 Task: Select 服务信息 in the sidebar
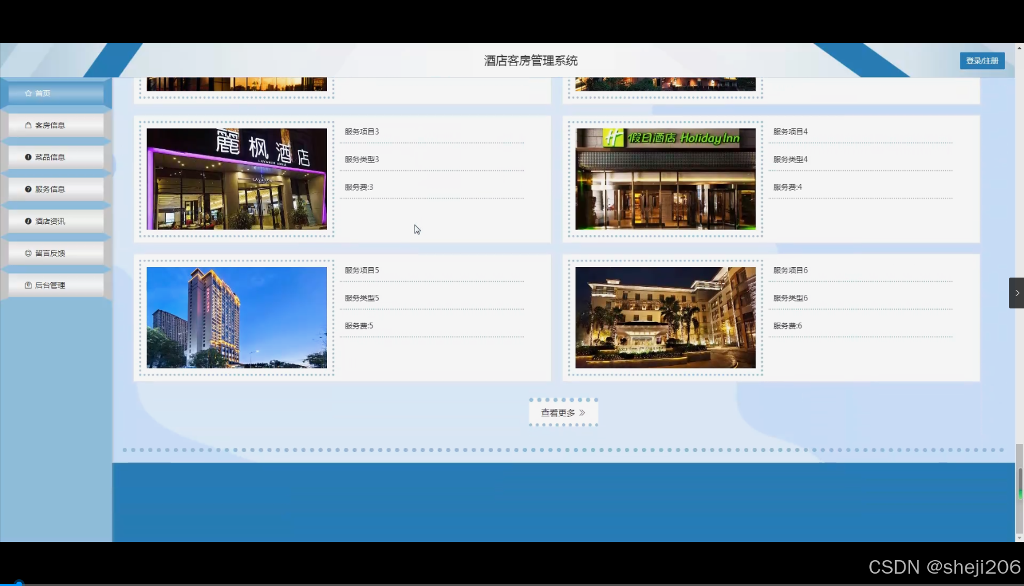(x=56, y=189)
